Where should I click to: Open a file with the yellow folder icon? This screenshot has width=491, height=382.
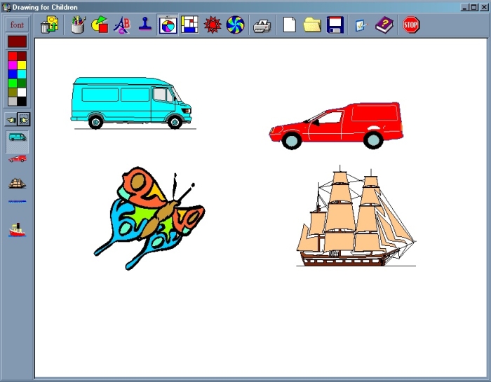tap(312, 26)
